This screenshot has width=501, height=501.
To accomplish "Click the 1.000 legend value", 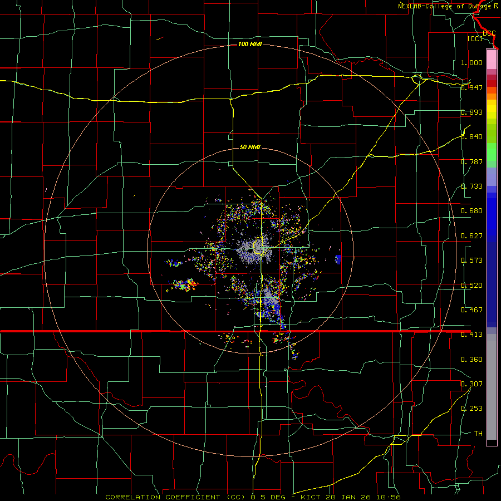I will tap(471, 62).
